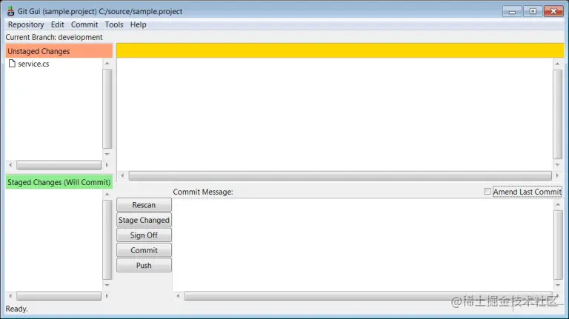Click the Commit button below Sign Off

pos(144,250)
